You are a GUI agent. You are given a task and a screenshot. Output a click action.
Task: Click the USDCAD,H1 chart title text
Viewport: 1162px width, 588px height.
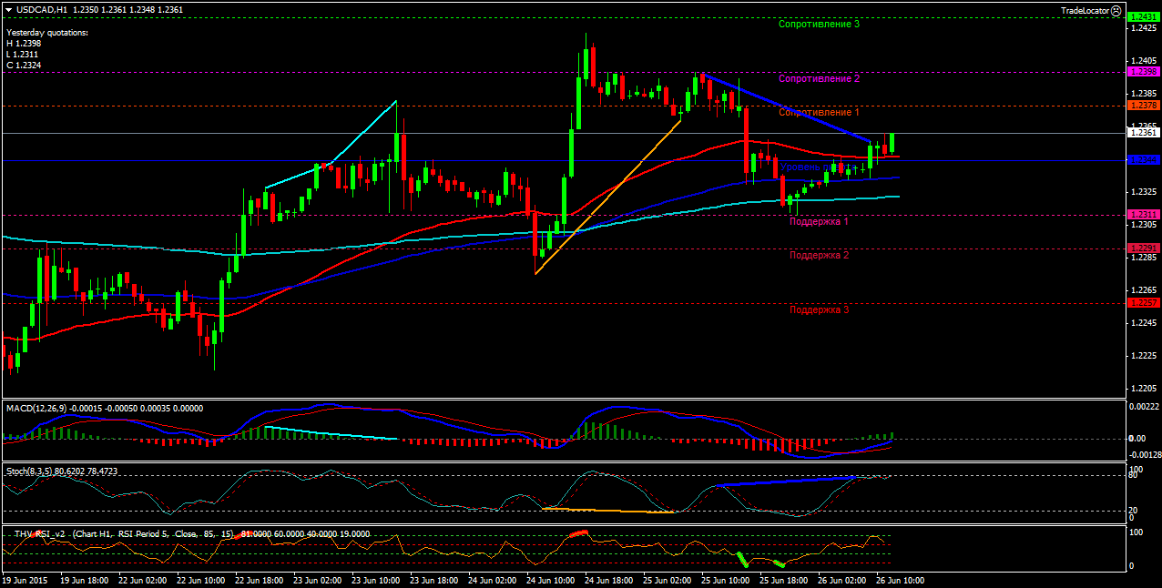click(42, 9)
